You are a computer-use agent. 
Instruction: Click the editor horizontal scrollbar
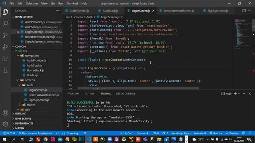[x=138, y=88]
